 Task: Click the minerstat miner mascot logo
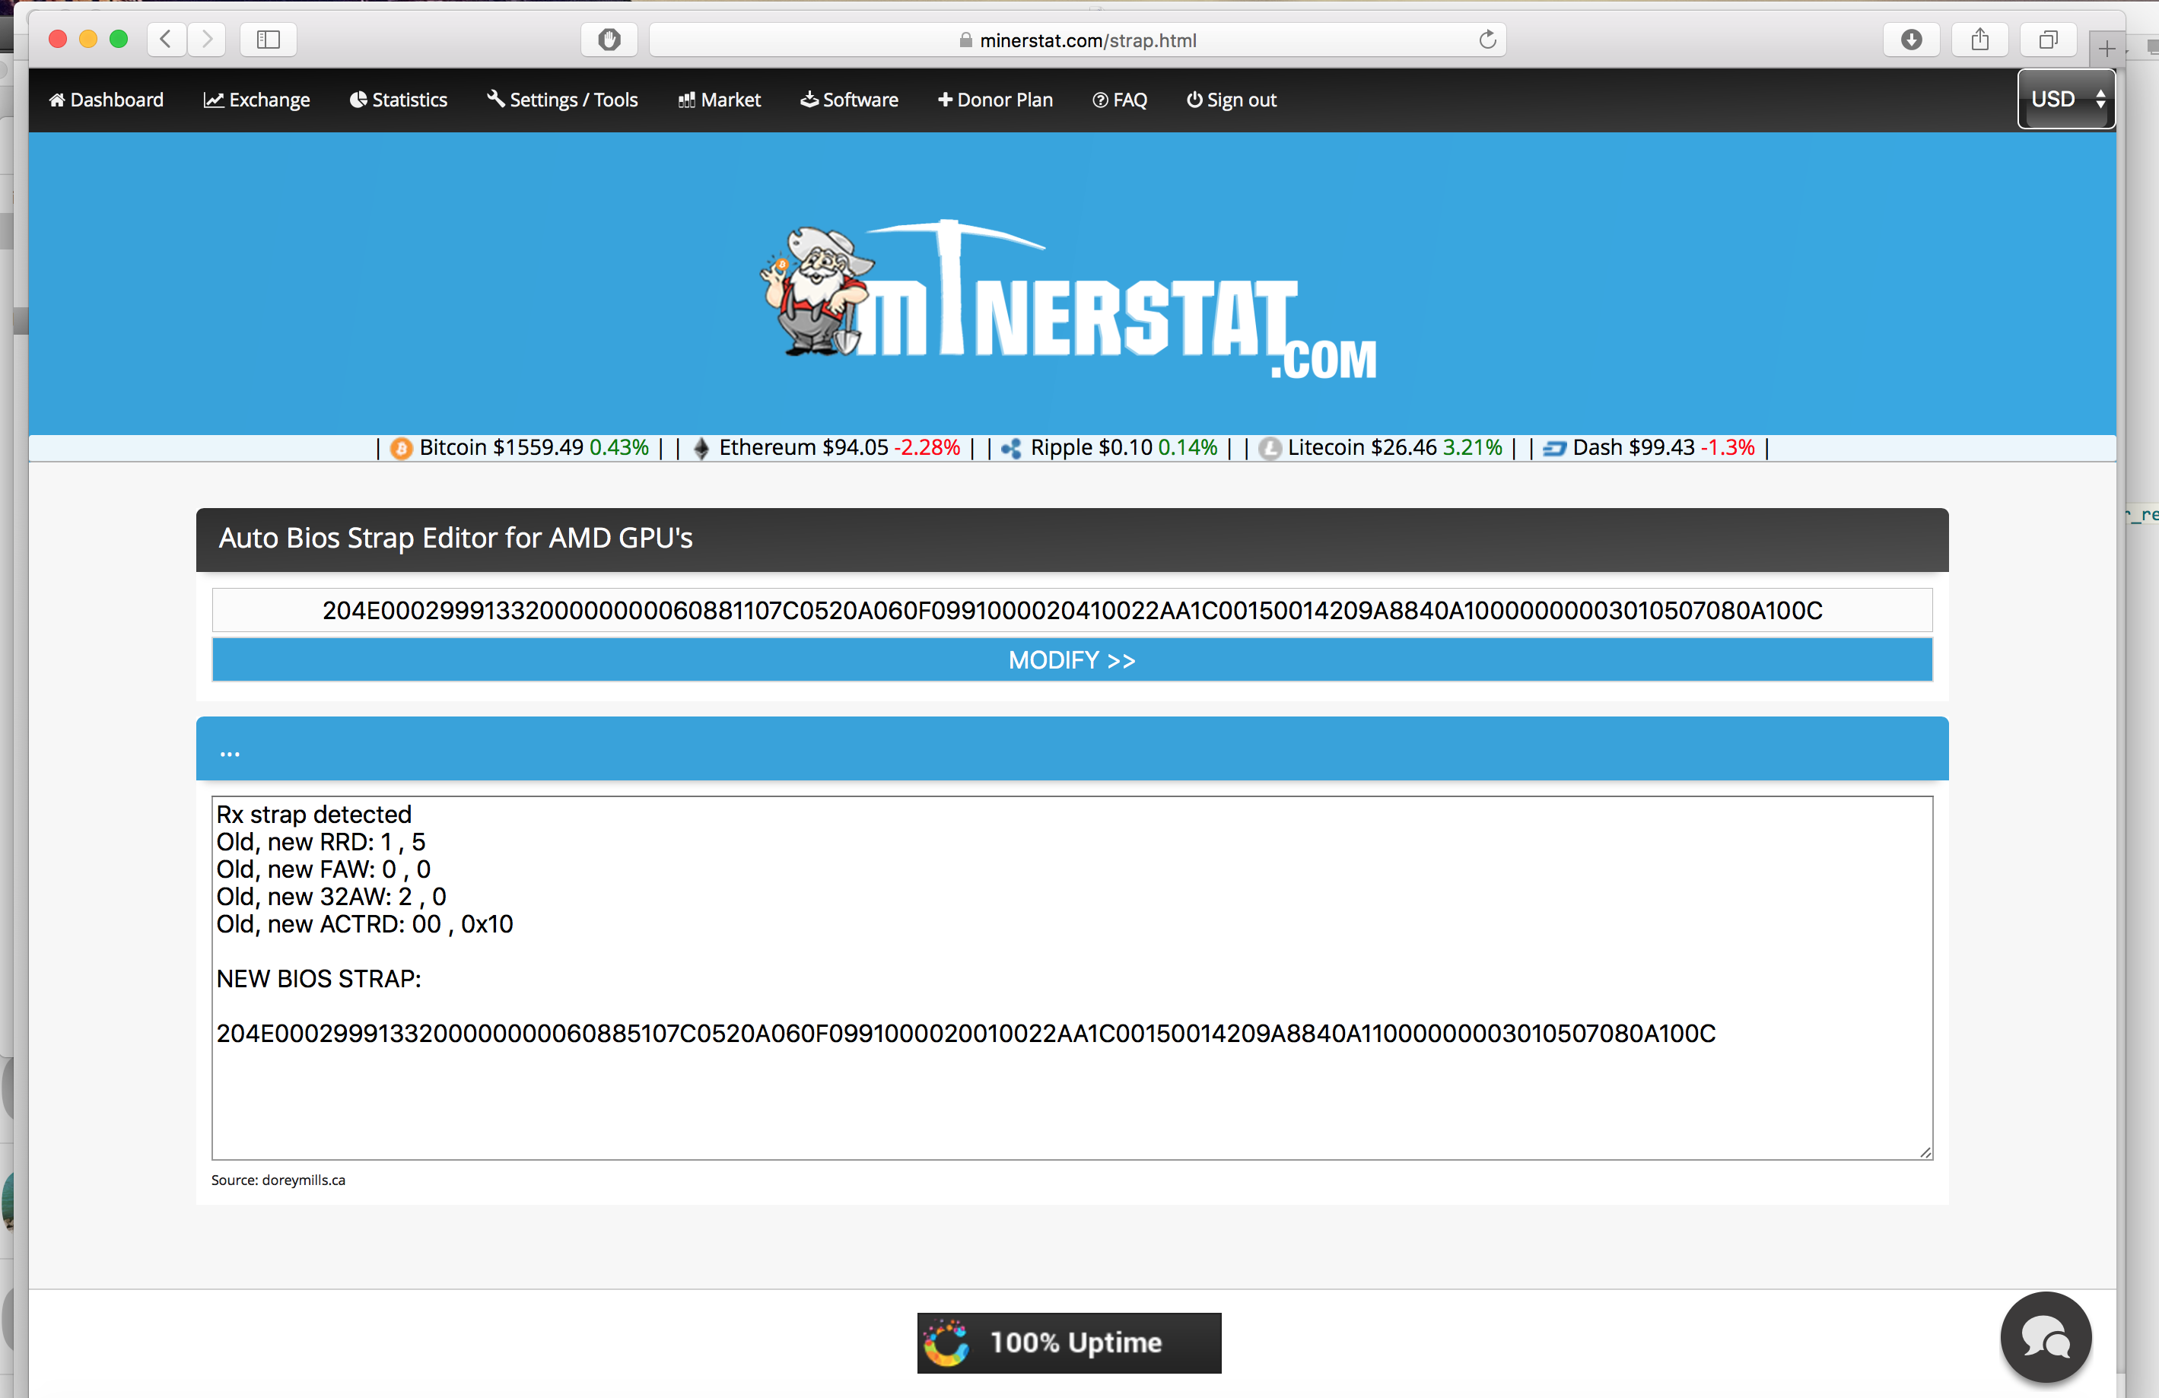1067,300
